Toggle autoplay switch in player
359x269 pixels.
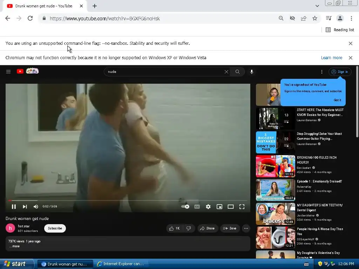[x=185, y=207]
